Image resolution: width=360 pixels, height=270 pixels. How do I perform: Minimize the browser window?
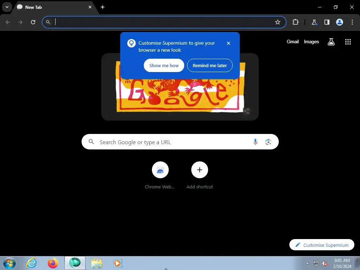pos(319,7)
